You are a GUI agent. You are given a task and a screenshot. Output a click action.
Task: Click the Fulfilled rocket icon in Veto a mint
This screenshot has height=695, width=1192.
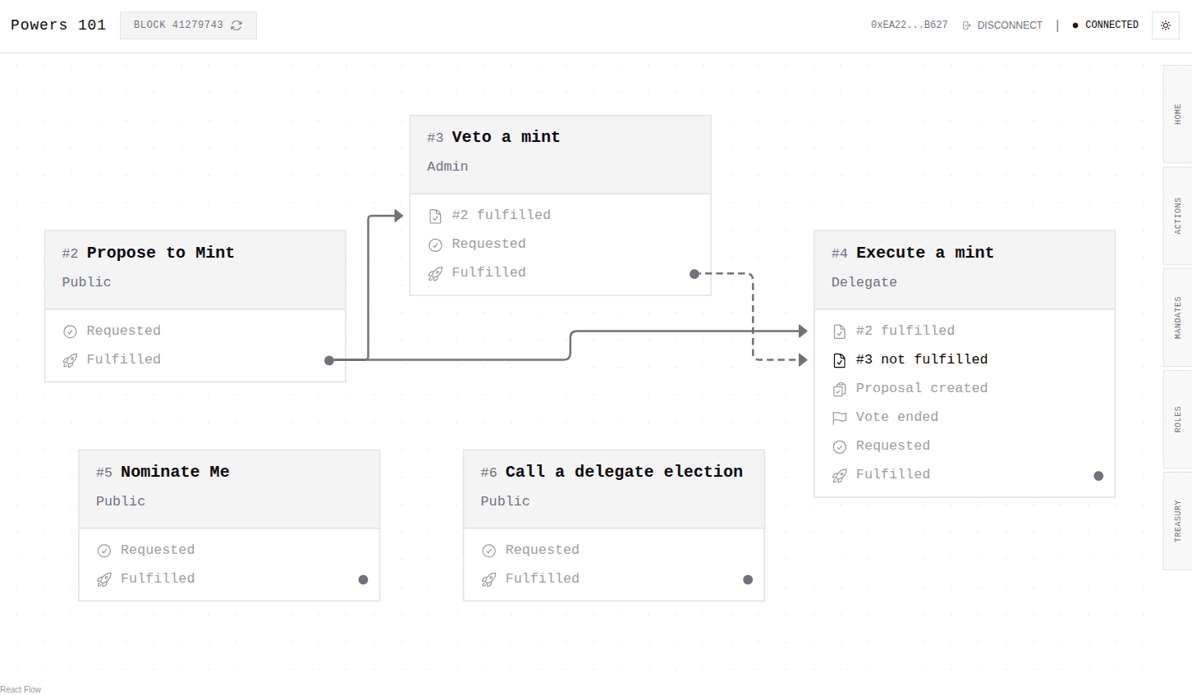click(435, 272)
